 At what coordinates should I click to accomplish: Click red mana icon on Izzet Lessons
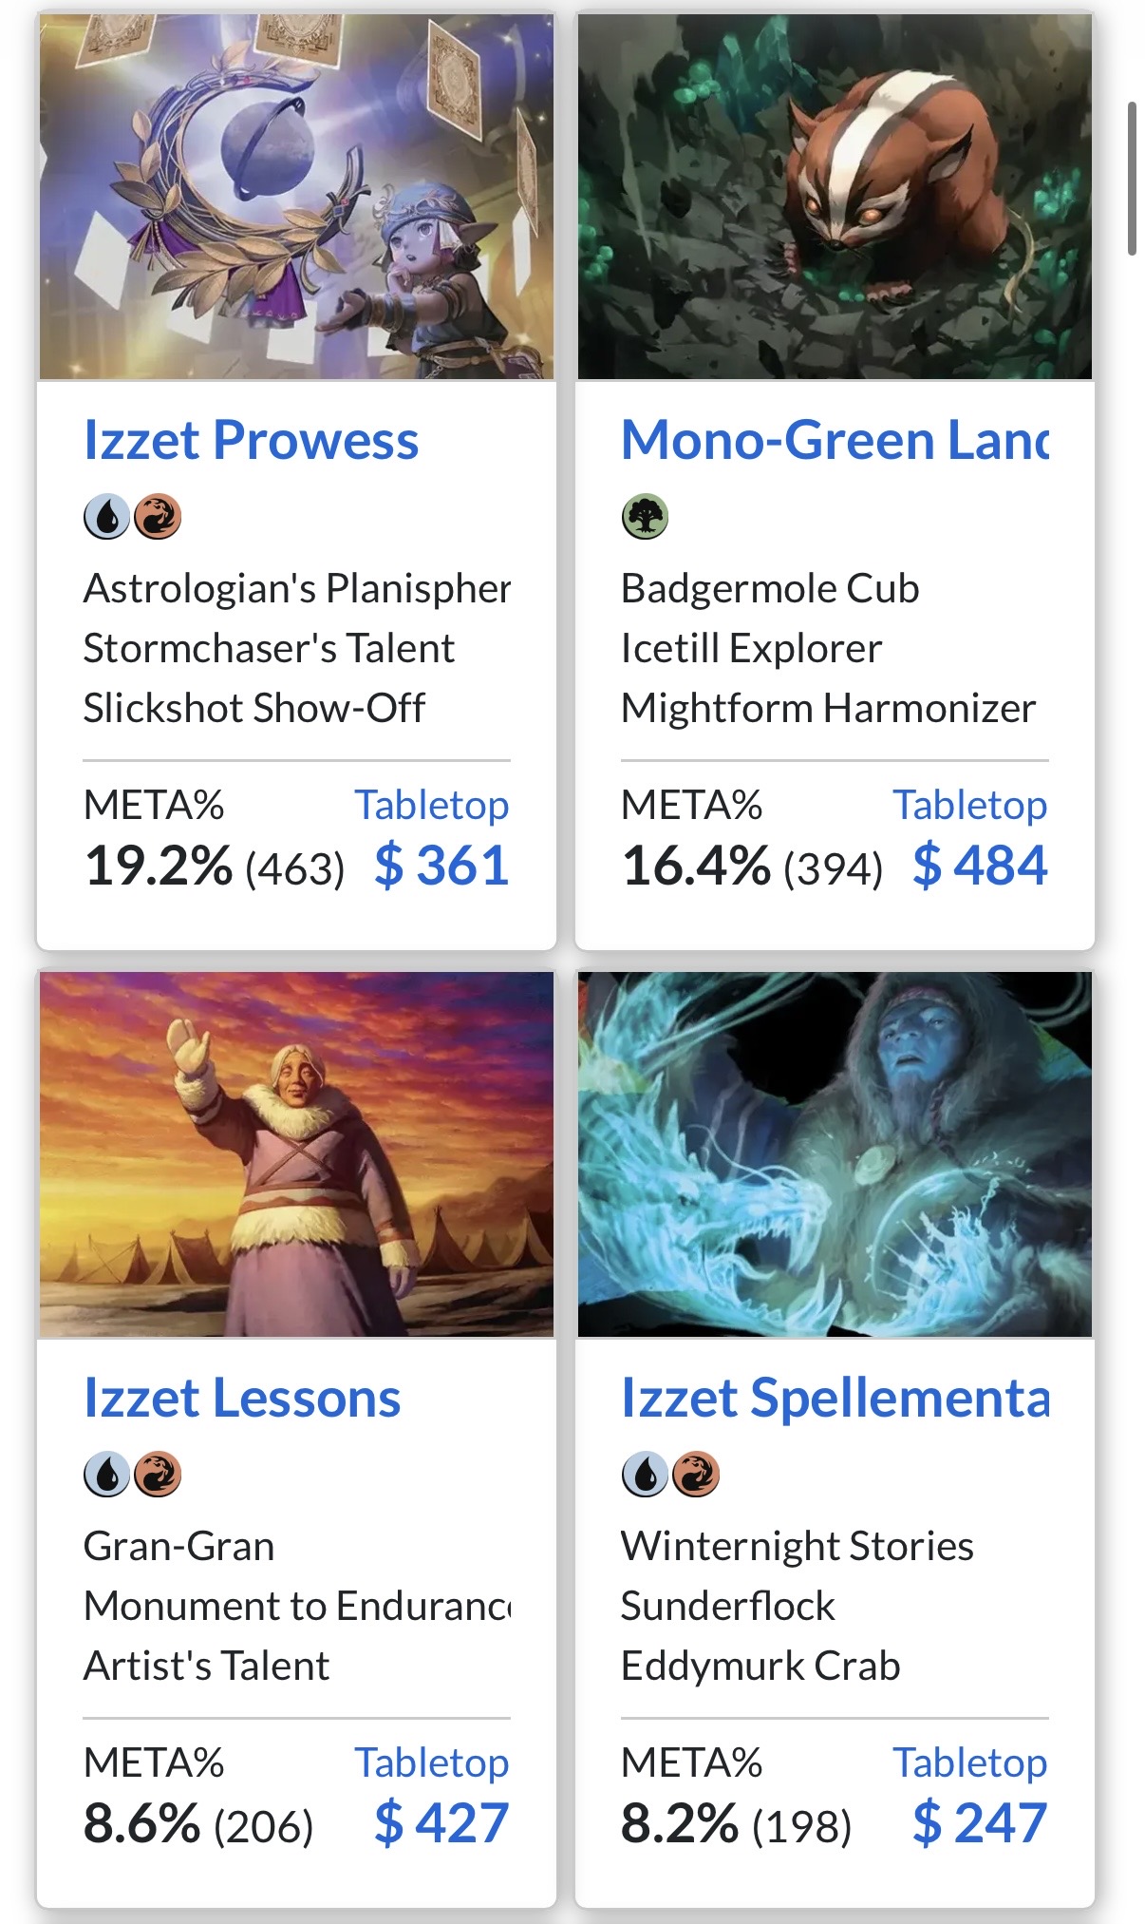[x=158, y=1476]
